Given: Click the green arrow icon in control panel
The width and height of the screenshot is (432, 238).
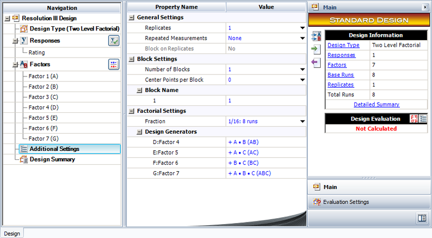Looking at the screenshot, I should 316,50.
